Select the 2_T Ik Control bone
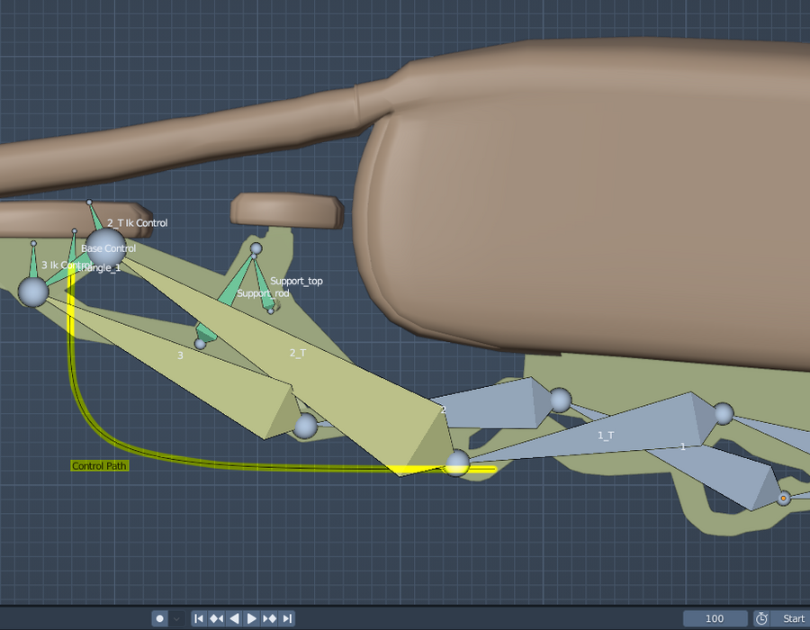The height and width of the screenshot is (630, 810). [96, 217]
